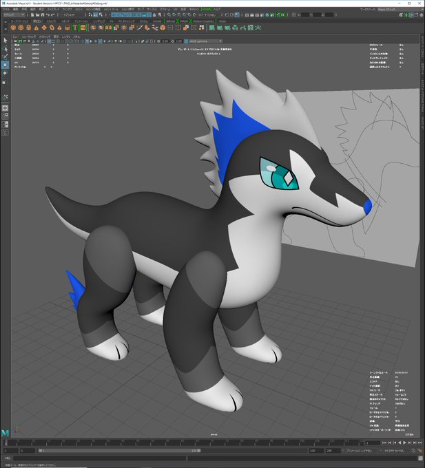Open the モデリング menu set dropdown
The height and width of the screenshot is (468, 425).
coord(14,14)
